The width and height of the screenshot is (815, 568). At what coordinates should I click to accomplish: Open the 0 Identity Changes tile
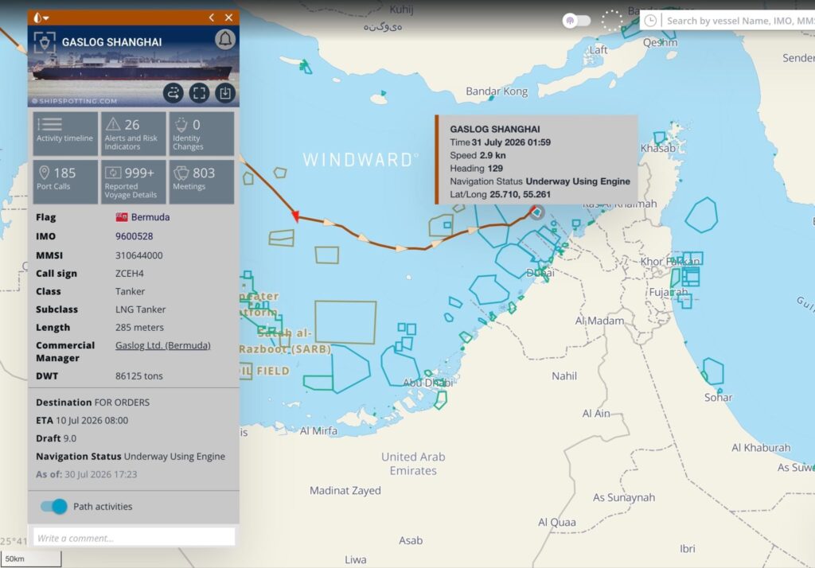pyautogui.click(x=201, y=134)
